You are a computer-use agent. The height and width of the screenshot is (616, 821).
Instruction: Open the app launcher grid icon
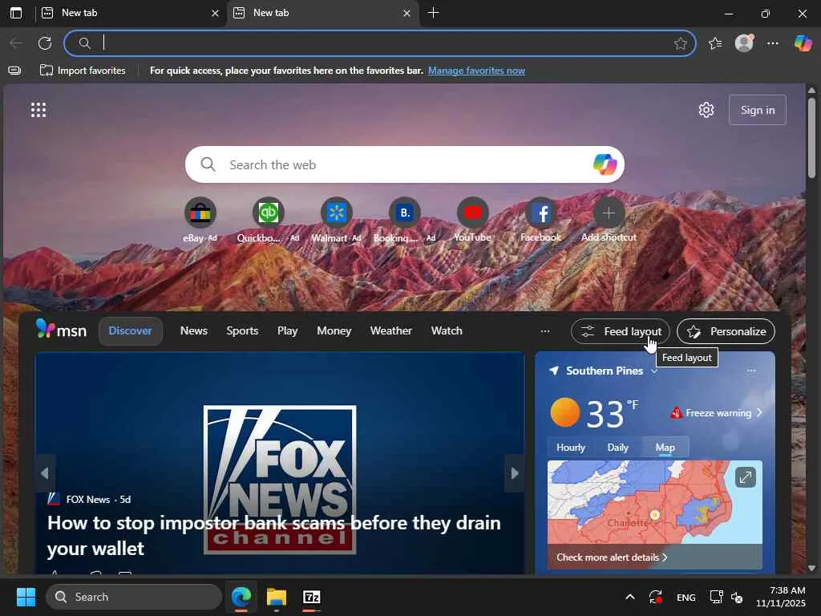pos(38,110)
